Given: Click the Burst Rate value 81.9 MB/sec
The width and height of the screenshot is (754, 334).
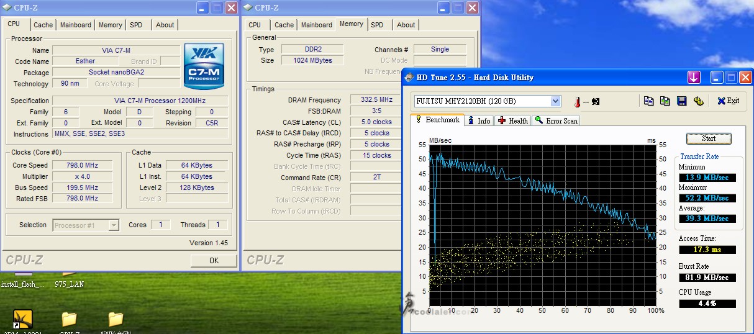Looking at the screenshot, I should coord(707,277).
